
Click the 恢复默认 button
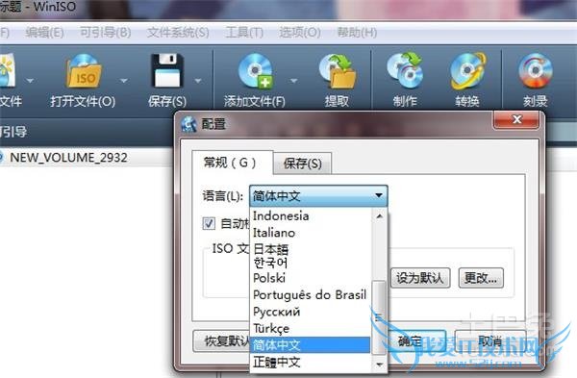221,340
